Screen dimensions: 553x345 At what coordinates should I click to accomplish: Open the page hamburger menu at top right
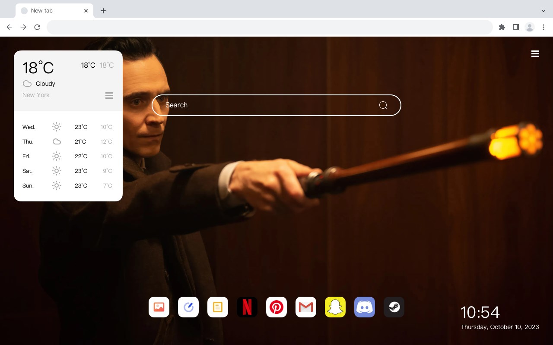(535, 54)
